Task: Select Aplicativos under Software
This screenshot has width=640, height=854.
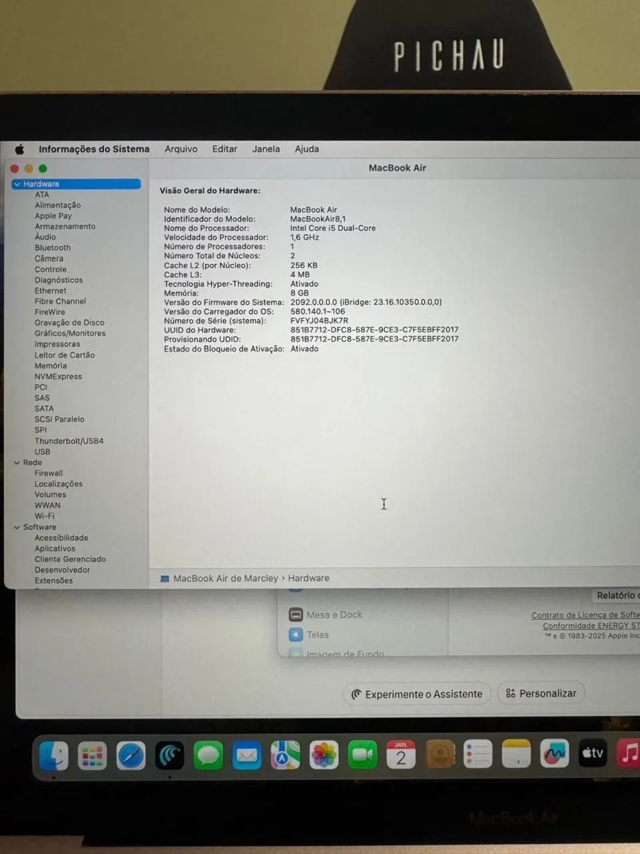Action: 55,548
